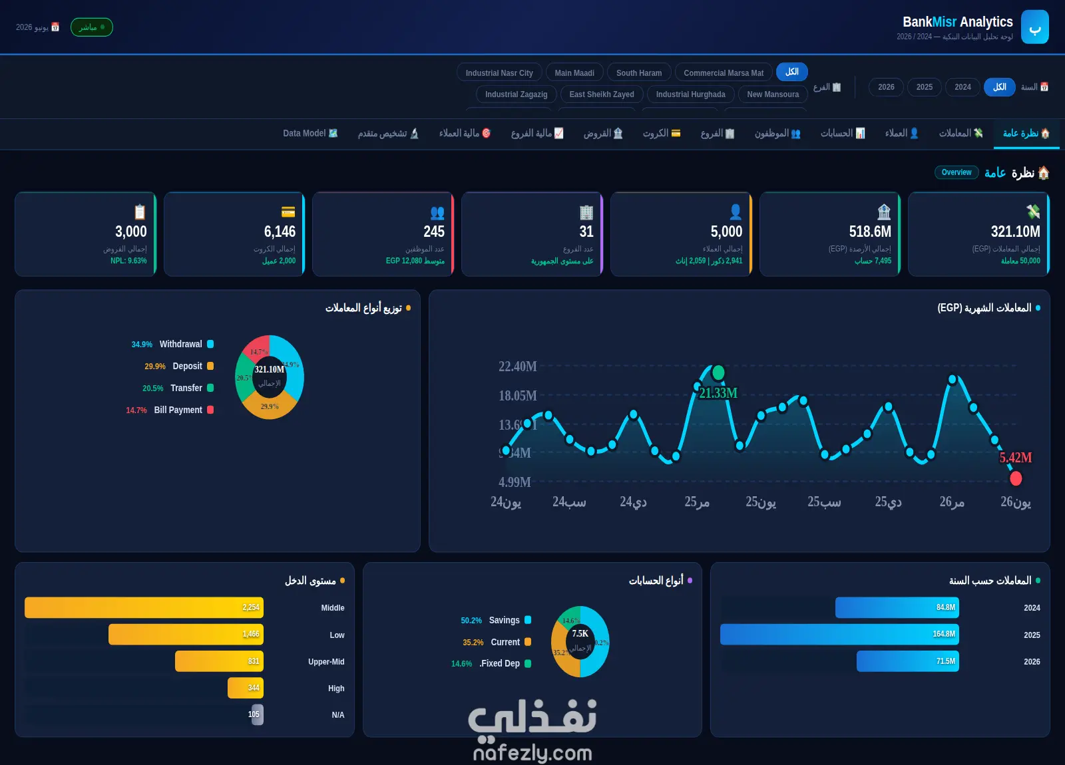The height and width of the screenshot is (765, 1065).
Task: Select the all-years pill
Action: pos(999,87)
